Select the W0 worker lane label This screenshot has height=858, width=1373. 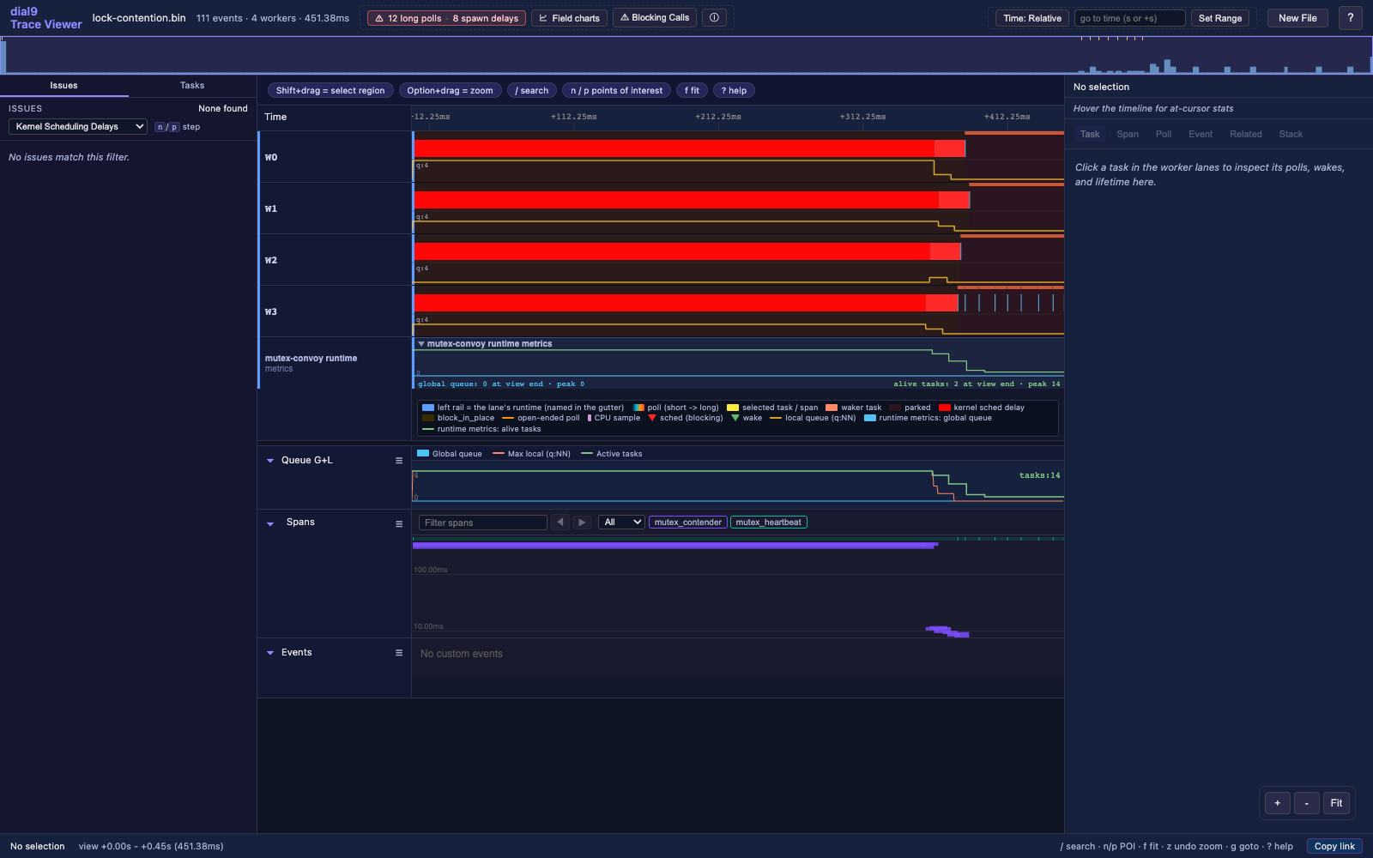pyautogui.click(x=271, y=158)
